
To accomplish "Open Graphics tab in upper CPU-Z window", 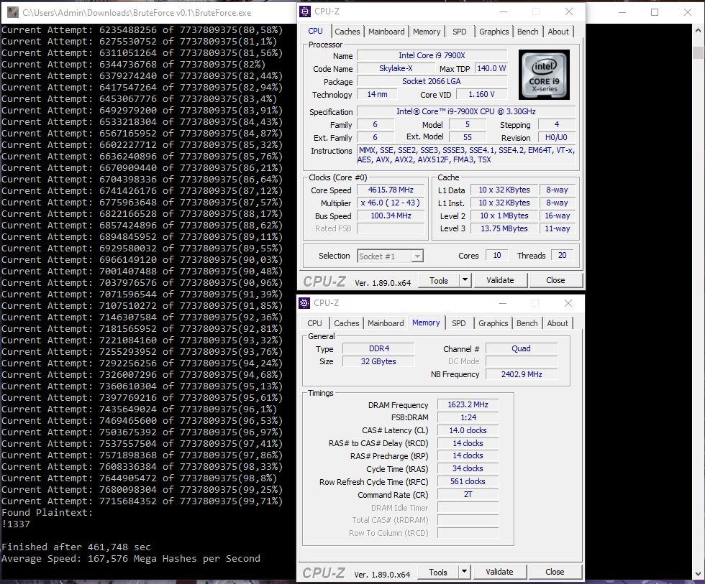I will pyautogui.click(x=493, y=32).
